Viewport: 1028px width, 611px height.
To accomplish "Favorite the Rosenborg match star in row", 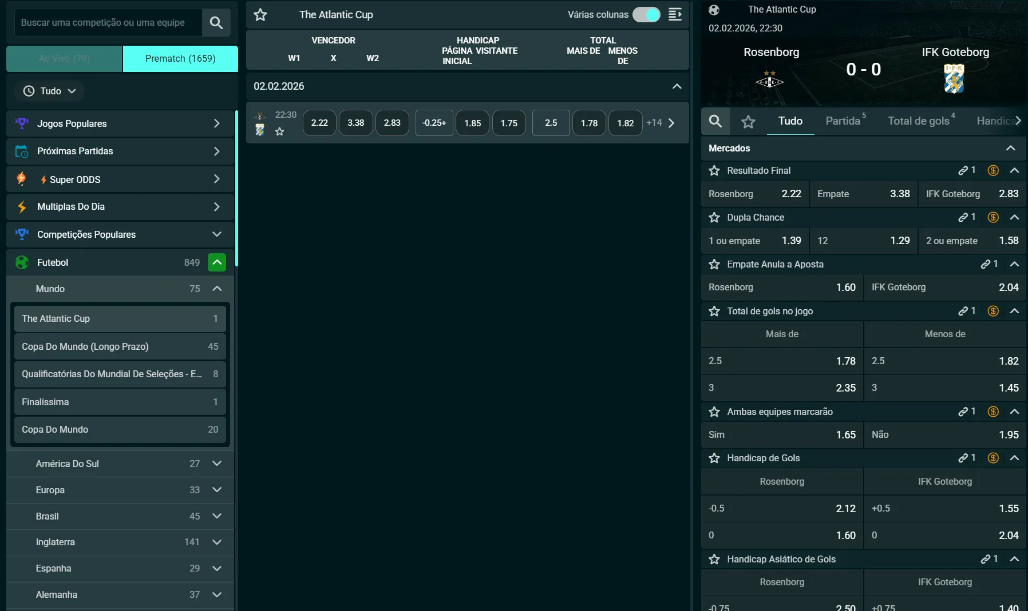I will click(279, 131).
